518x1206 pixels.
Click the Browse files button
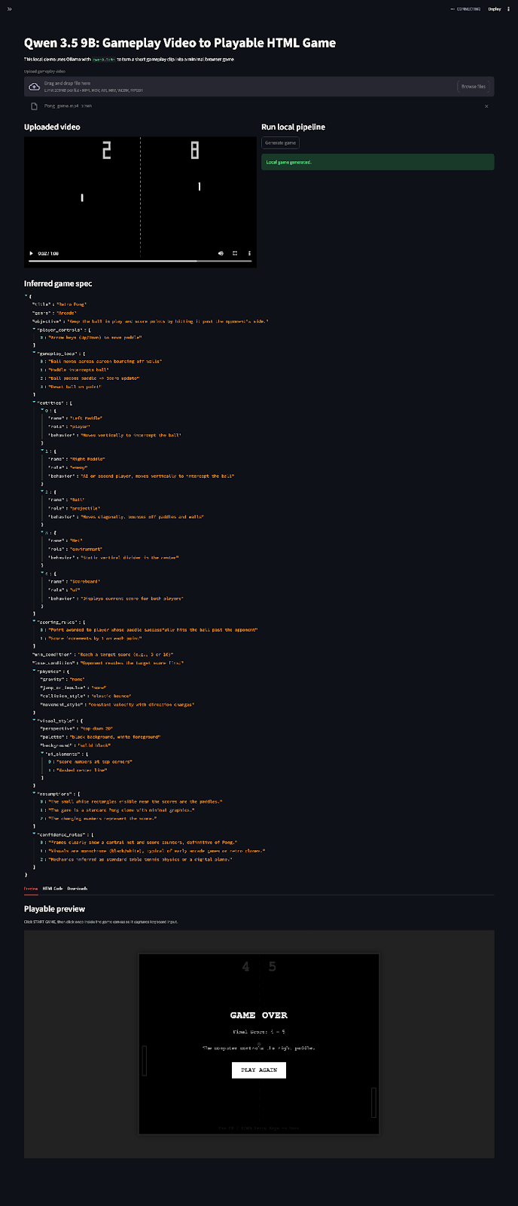click(474, 86)
